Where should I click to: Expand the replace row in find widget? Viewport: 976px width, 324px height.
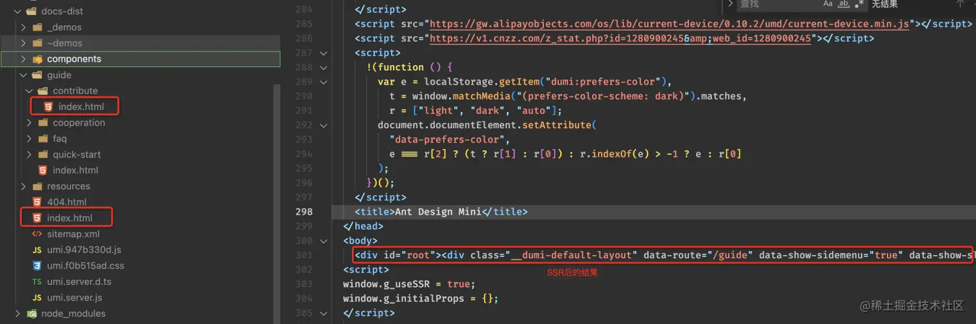click(x=730, y=4)
